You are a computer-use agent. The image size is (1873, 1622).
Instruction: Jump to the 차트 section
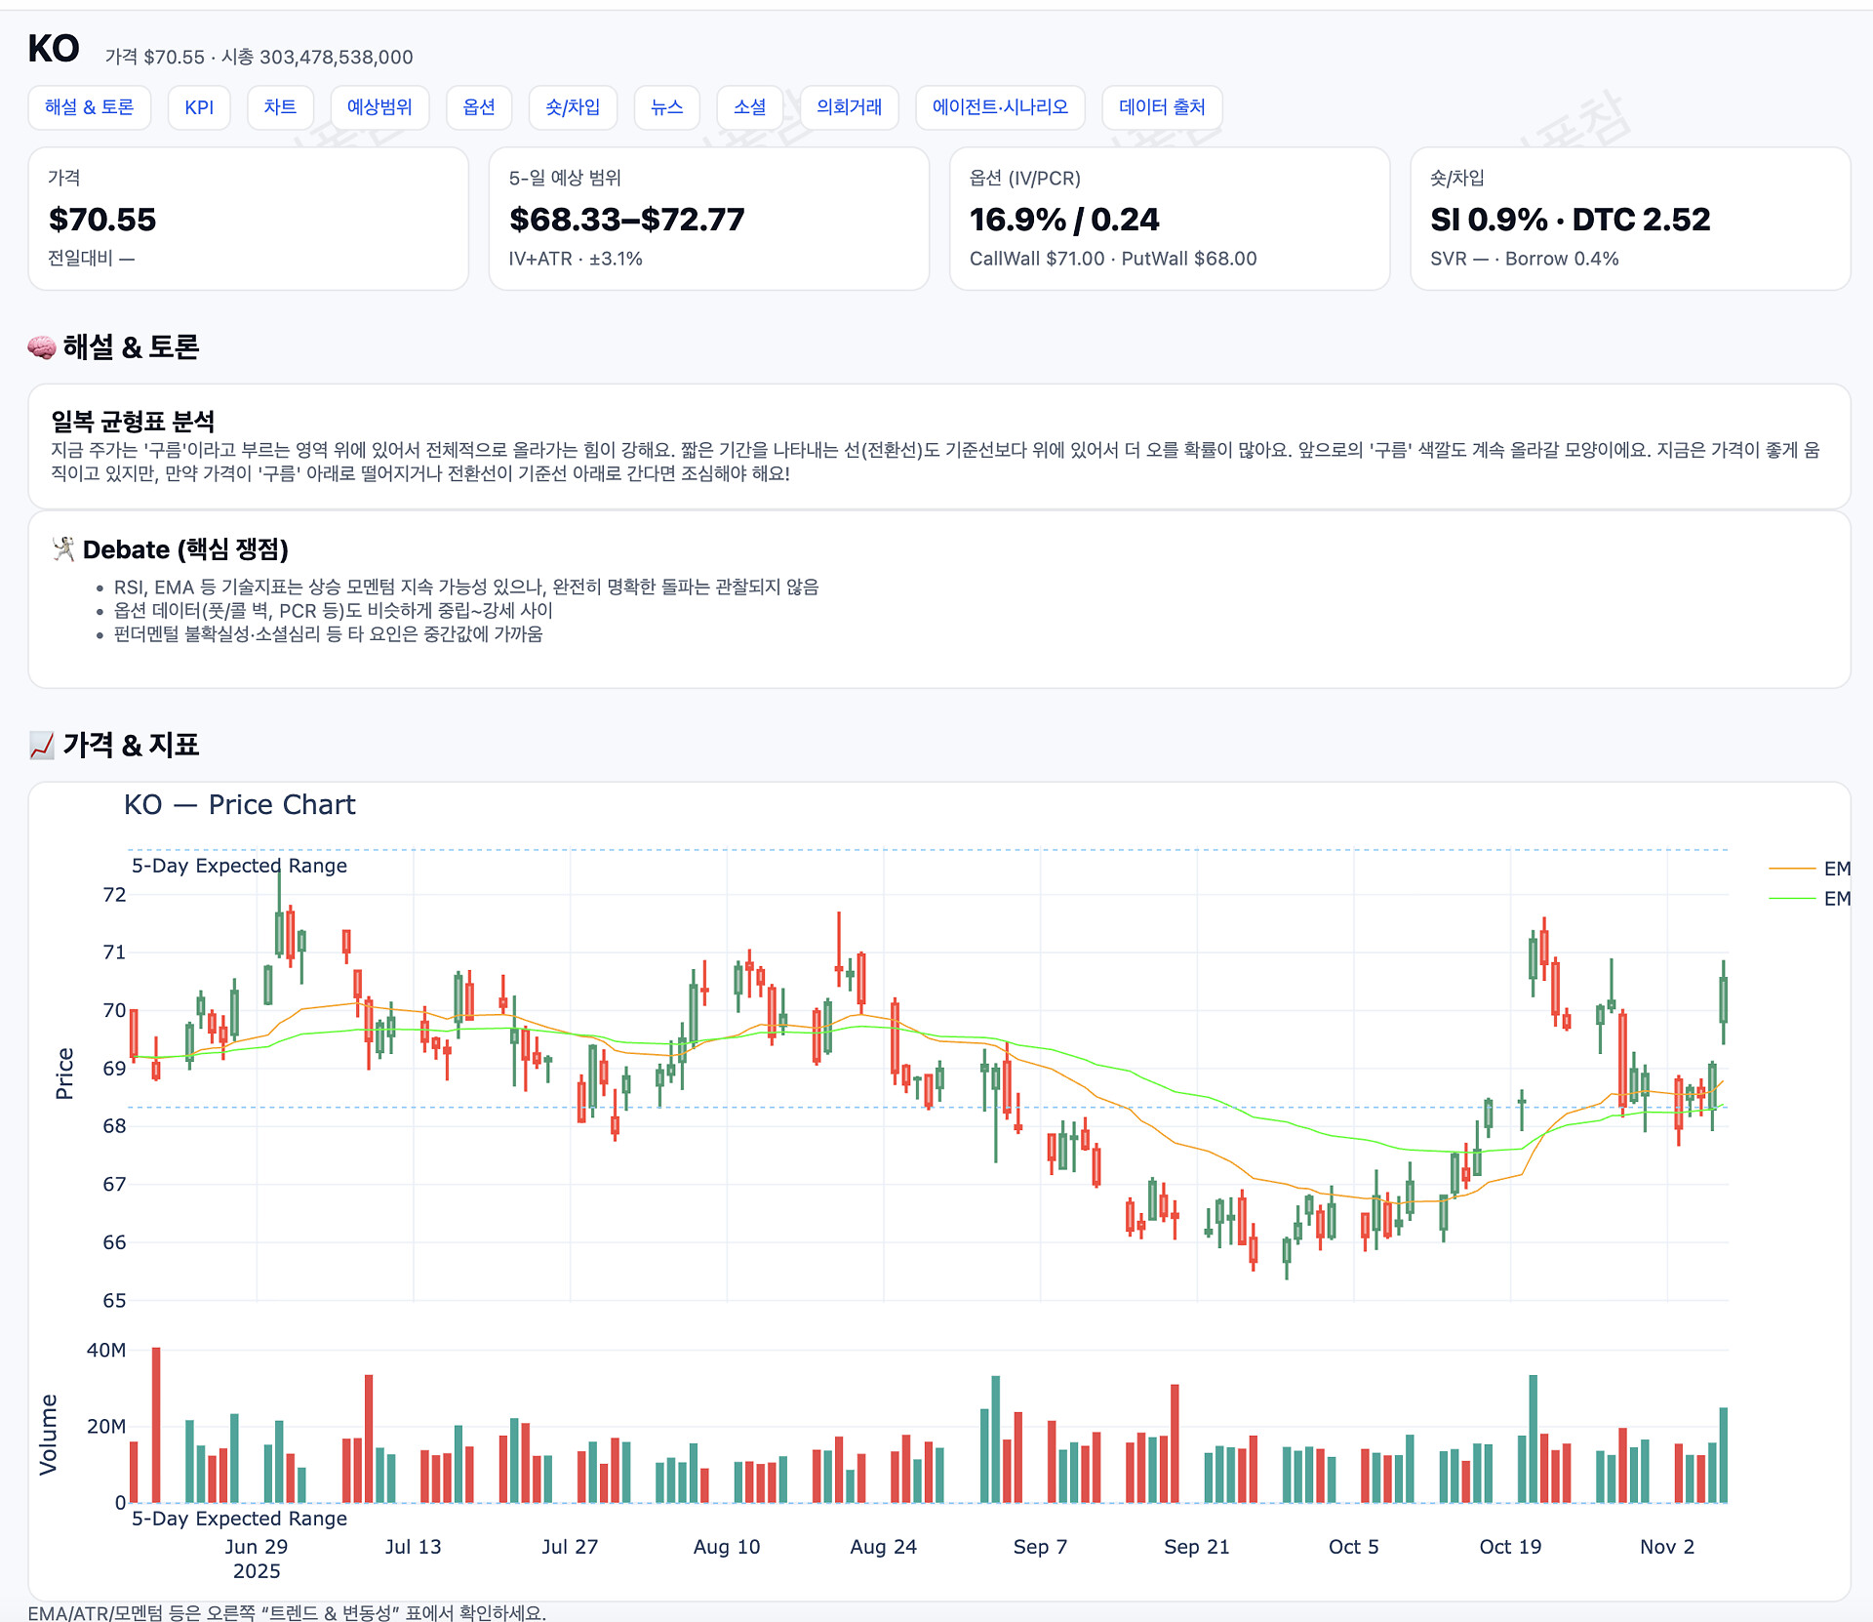coord(280,107)
